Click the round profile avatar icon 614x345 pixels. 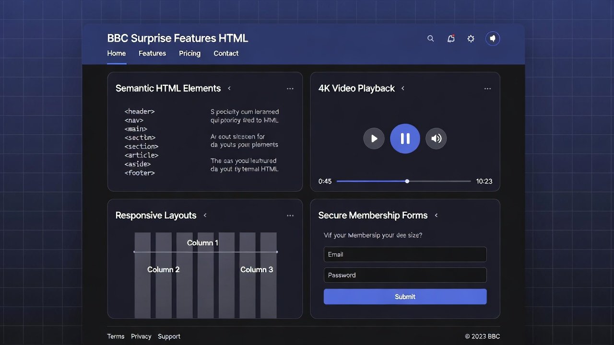493,39
